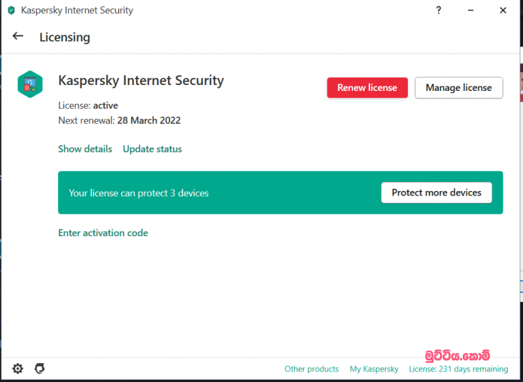The height and width of the screenshot is (382, 523).
Task: Click the question mark help icon
Action: click(437, 10)
